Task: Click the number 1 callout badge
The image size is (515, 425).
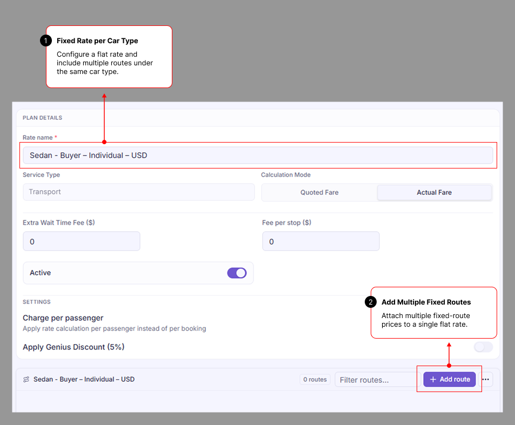Action: pyautogui.click(x=45, y=41)
